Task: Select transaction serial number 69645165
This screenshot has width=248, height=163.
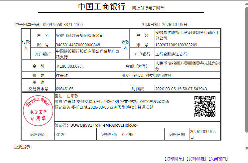Action: 64,89
